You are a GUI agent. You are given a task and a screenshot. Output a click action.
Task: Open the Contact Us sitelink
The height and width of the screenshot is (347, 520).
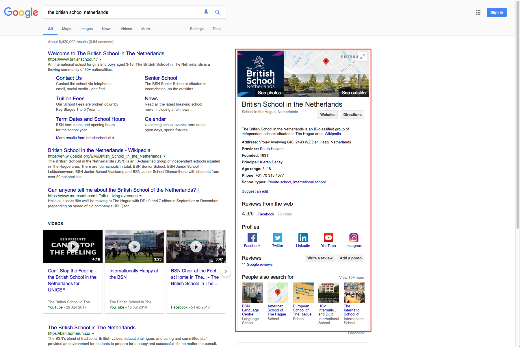pyautogui.click(x=69, y=78)
